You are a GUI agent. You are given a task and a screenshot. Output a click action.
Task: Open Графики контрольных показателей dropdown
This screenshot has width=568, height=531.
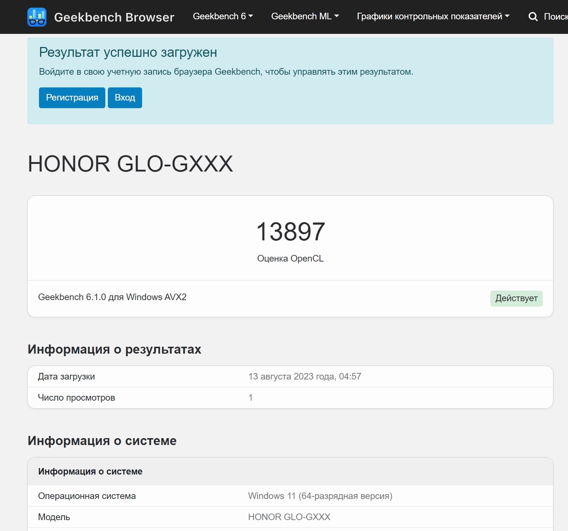point(433,16)
